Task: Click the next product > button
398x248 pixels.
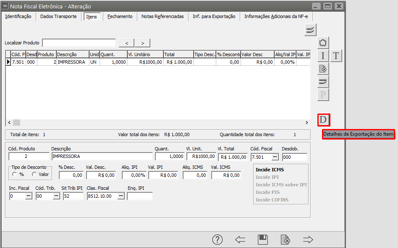Action: [x=142, y=43]
